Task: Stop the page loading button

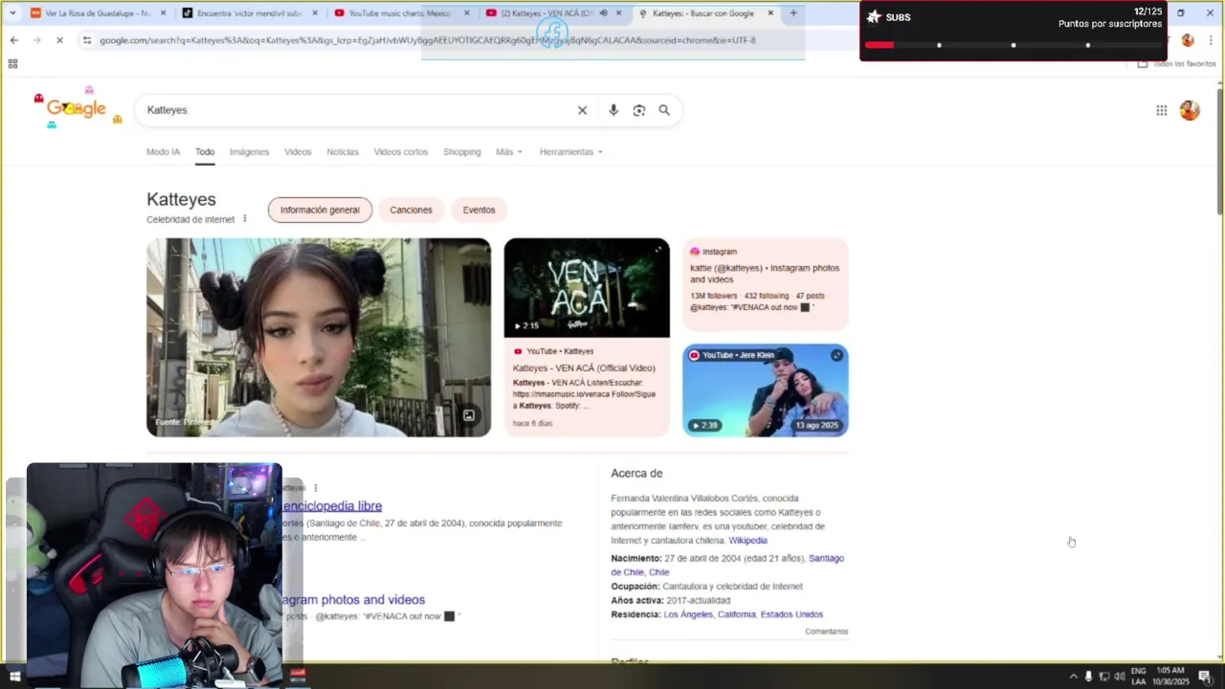Action: pos(59,40)
